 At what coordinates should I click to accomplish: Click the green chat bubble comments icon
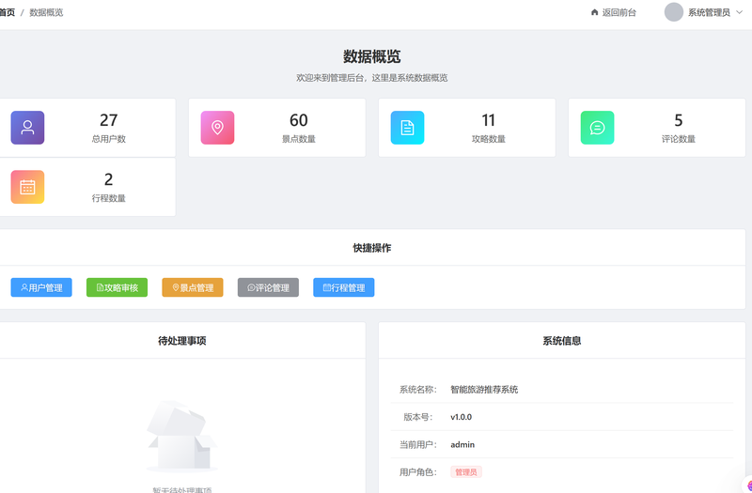(597, 128)
